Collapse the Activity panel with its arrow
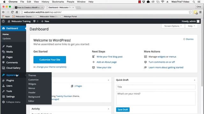The image size is (204, 114). [108, 109]
